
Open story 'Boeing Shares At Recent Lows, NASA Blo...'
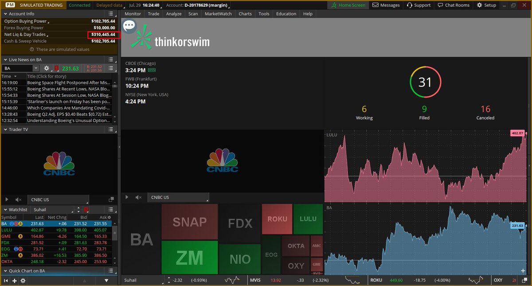[68, 89]
